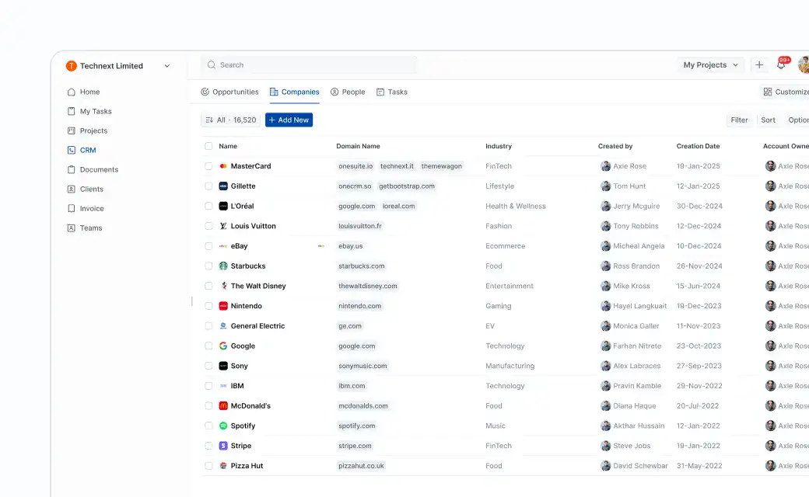
Task: Click the notification bell icon
Action: (x=781, y=65)
